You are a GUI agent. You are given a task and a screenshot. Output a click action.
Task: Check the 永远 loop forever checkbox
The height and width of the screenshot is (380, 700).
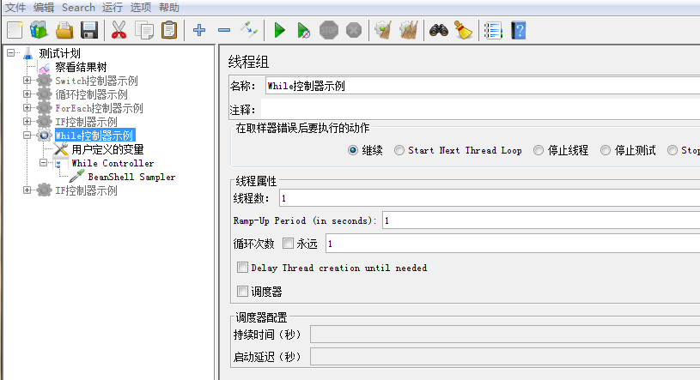click(288, 243)
